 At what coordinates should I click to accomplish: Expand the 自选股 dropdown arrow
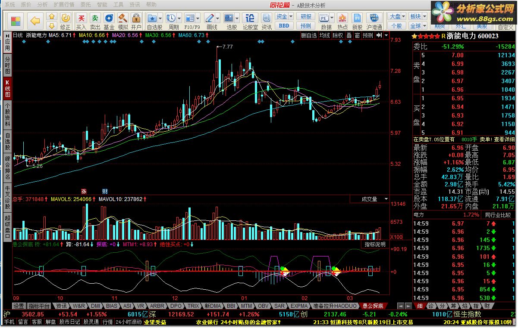160,19
